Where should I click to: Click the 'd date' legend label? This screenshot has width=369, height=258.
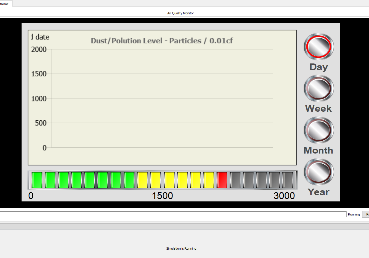(40, 37)
